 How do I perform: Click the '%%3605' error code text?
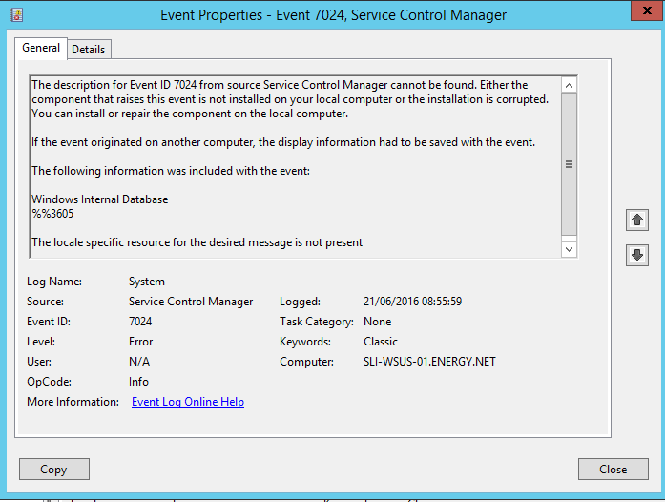coord(52,214)
